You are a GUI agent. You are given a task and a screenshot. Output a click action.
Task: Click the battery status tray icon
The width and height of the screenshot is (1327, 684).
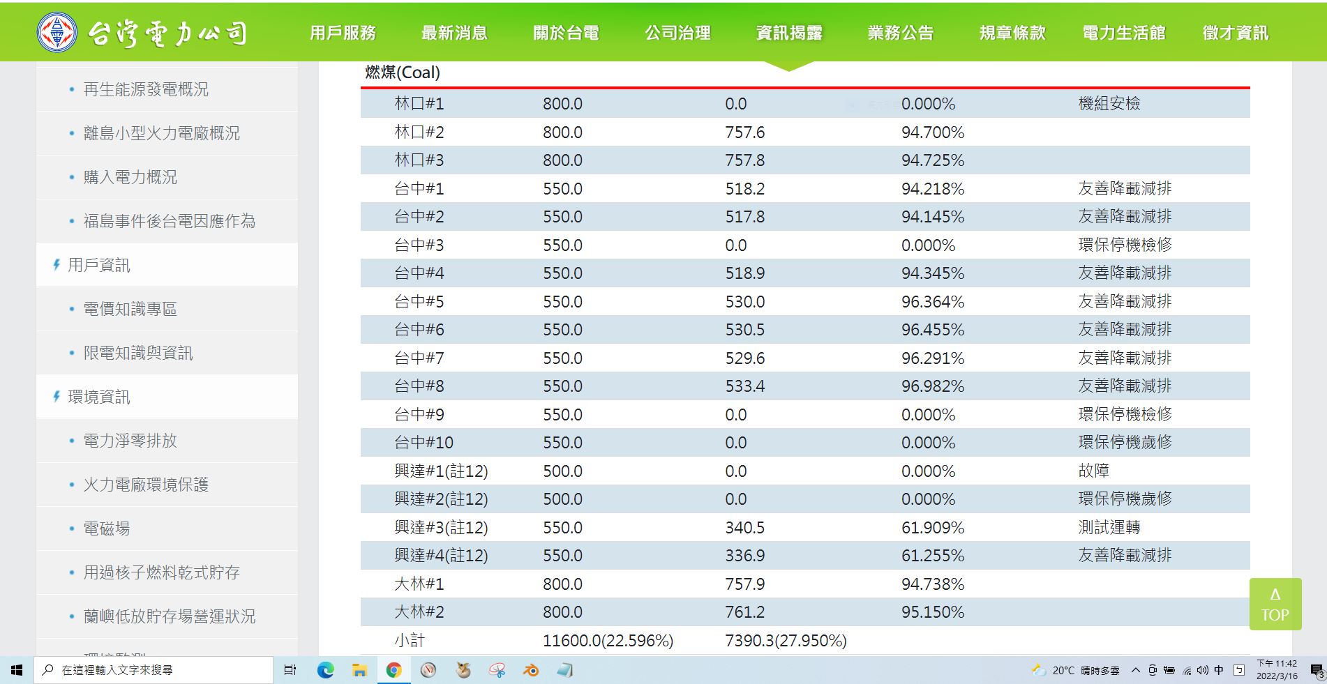[1169, 670]
